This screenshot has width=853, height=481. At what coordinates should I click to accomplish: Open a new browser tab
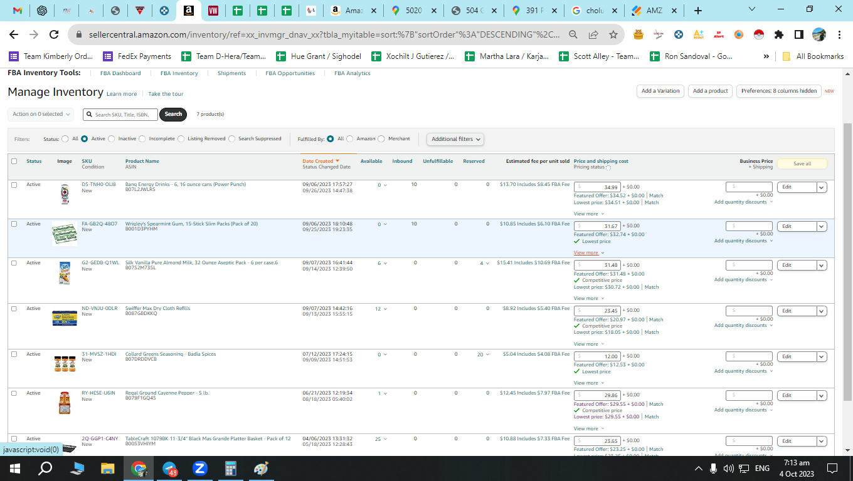point(698,11)
